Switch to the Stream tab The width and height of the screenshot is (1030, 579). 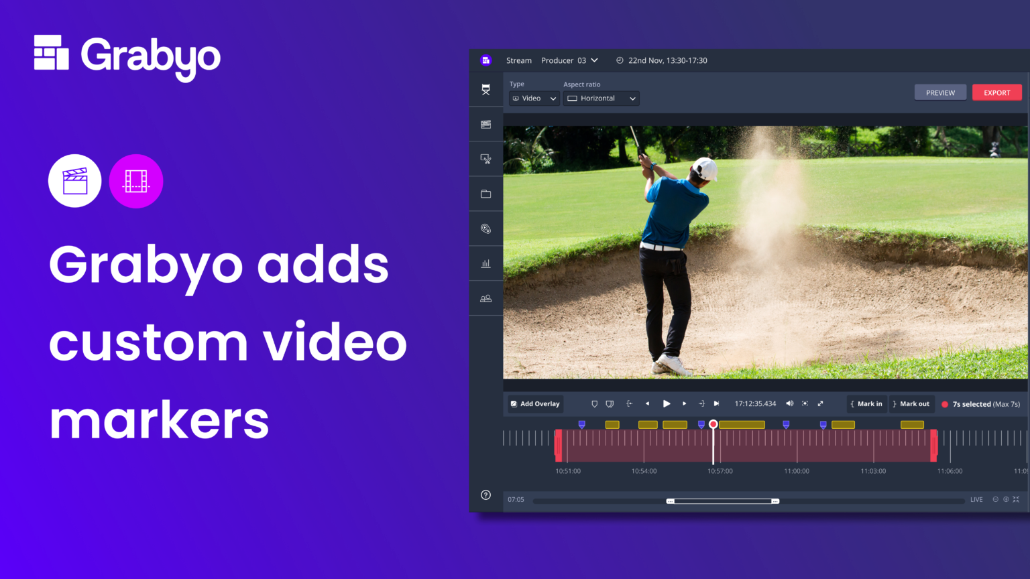[x=518, y=60]
